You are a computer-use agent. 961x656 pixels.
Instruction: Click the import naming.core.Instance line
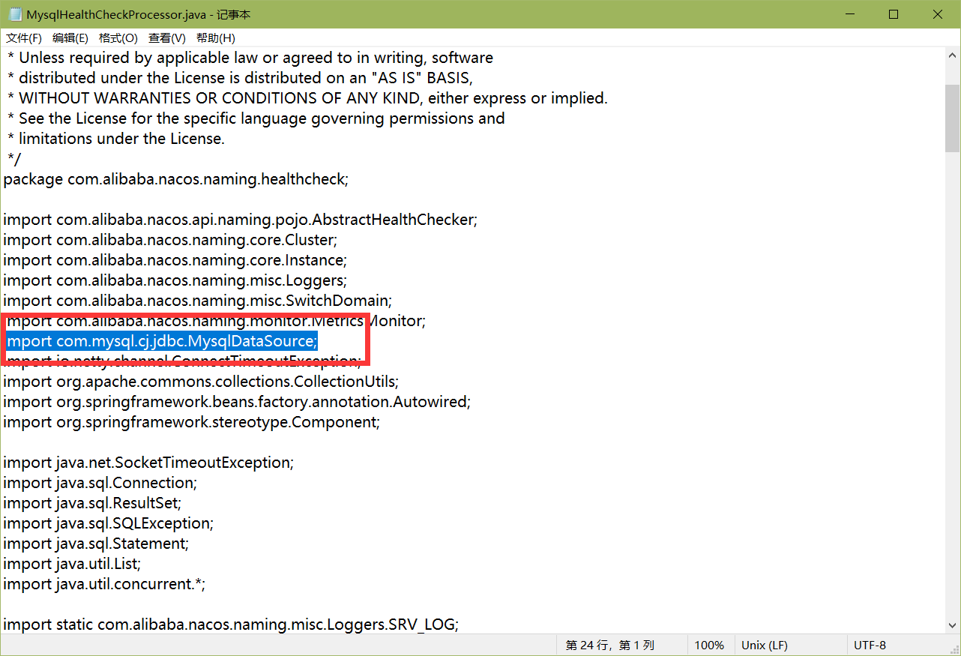(175, 260)
